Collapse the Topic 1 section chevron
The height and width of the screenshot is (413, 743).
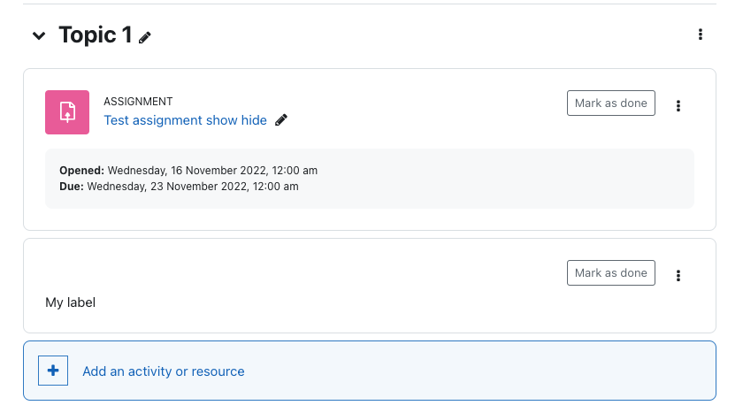pyautogui.click(x=39, y=35)
